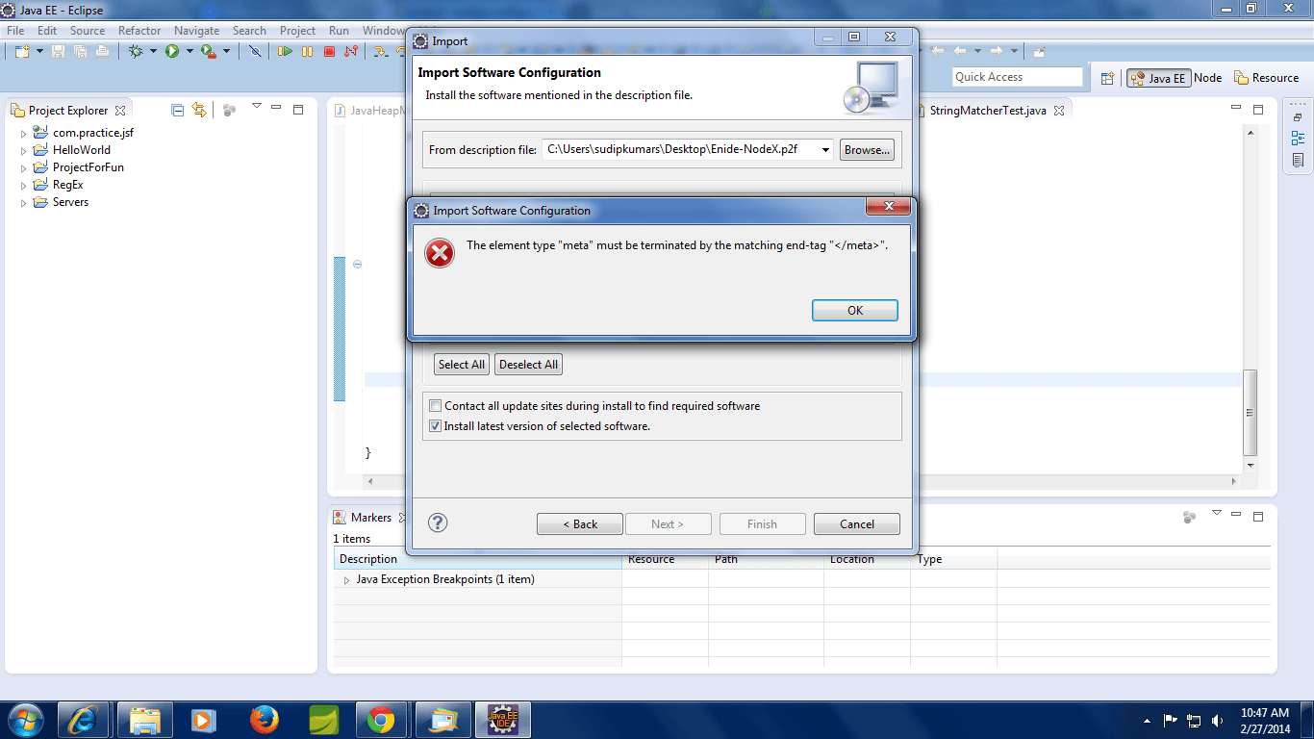Open the Run configurations dropdown arrow
Image resolution: width=1314 pixels, height=739 pixels.
pos(190,51)
